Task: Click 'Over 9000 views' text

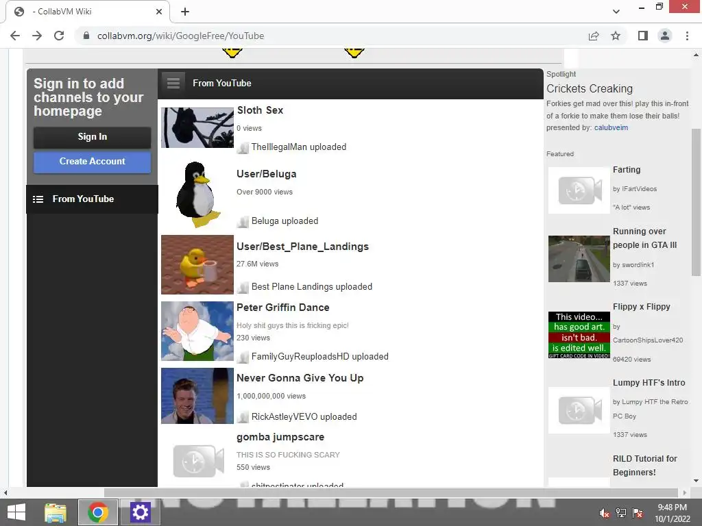Action: coord(265,192)
